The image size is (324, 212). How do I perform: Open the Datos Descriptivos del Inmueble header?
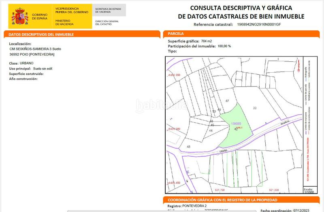(41, 34)
